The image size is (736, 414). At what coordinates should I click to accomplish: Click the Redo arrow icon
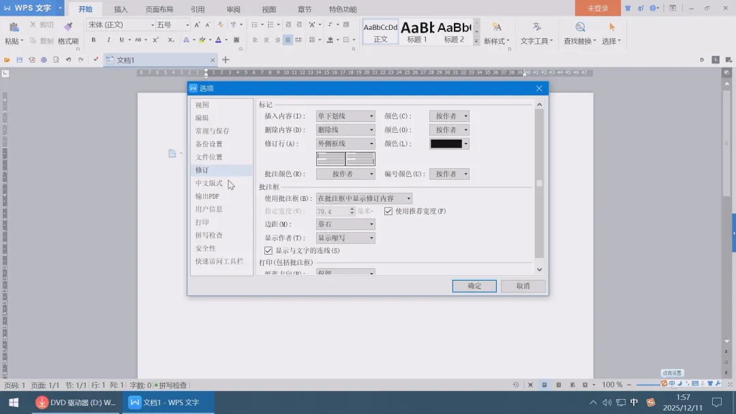point(80,60)
